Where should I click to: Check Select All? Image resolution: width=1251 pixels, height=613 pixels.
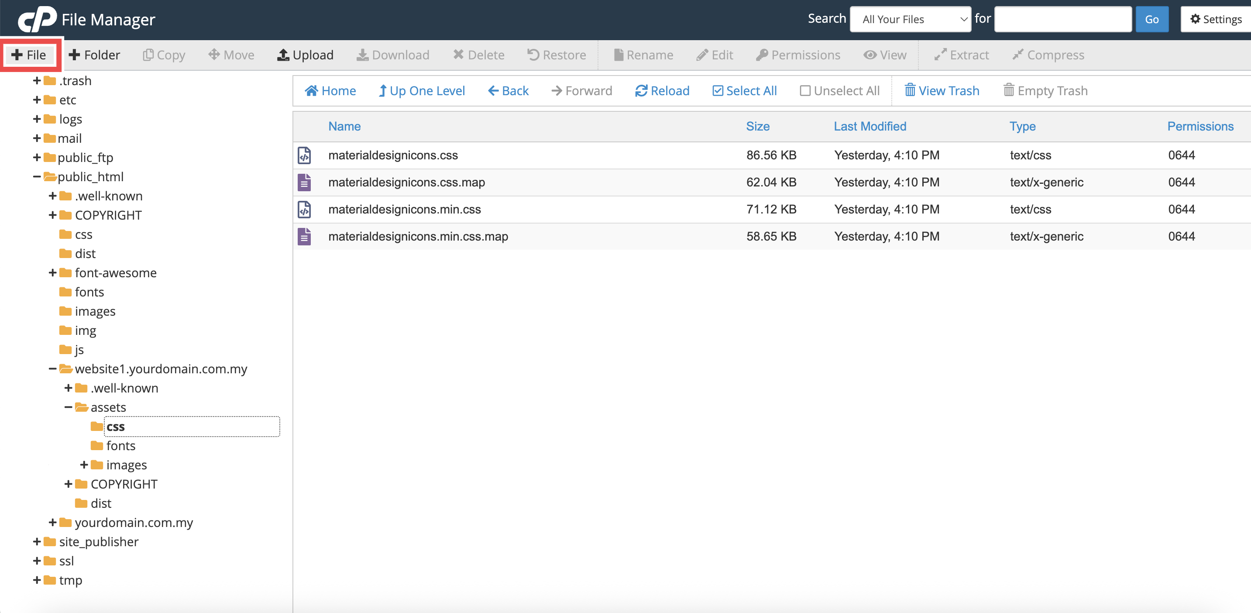pyautogui.click(x=745, y=91)
